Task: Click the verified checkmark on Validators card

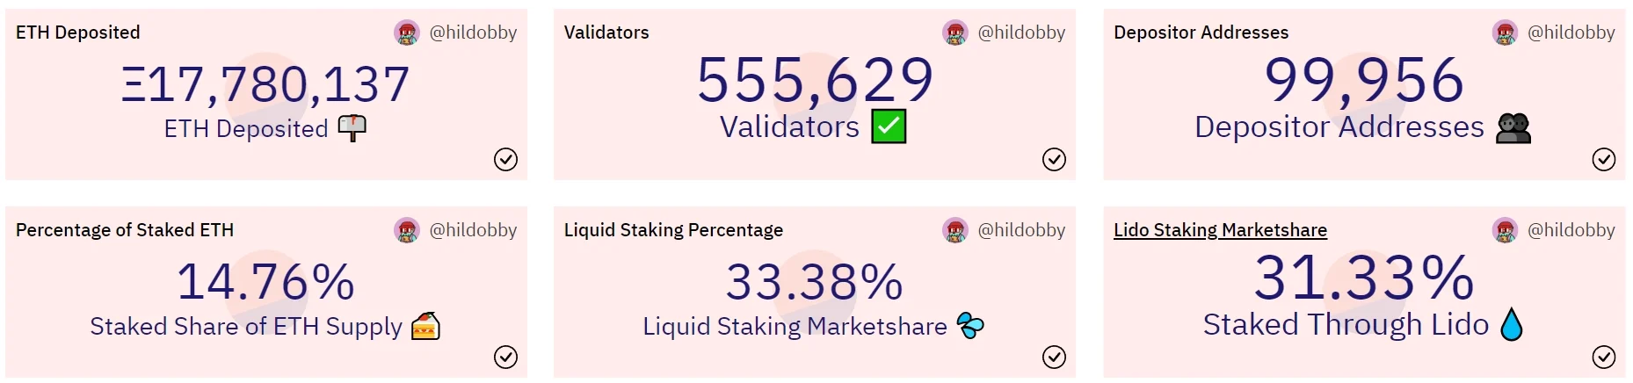Action: (x=1054, y=159)
